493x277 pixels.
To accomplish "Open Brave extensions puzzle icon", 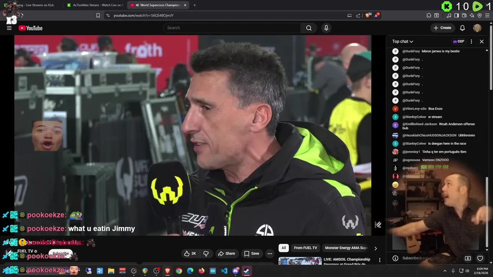I will (x=429, y=15).
